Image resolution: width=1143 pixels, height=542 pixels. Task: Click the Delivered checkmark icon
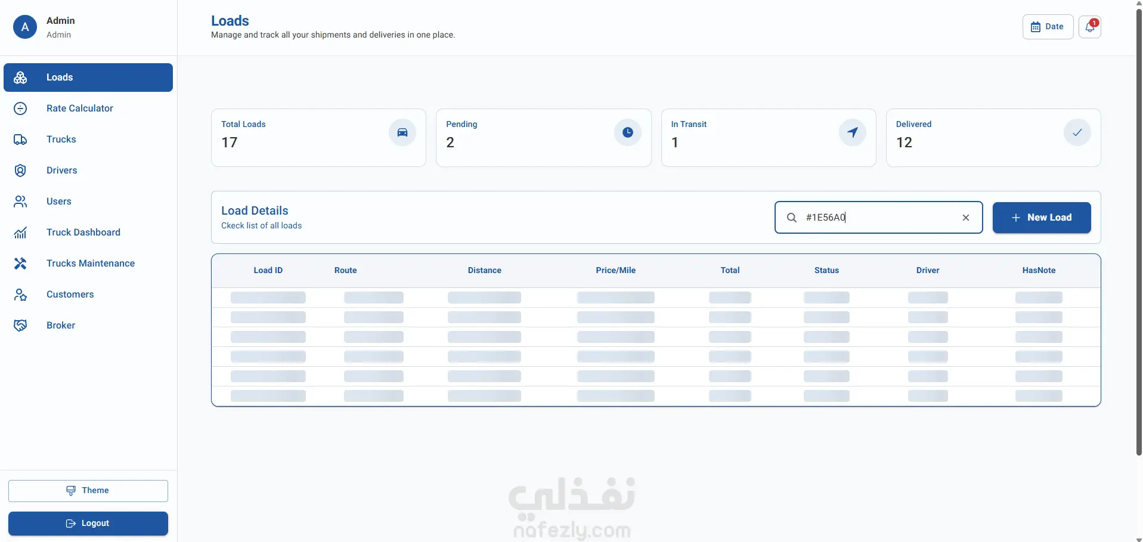[1077, 132]
